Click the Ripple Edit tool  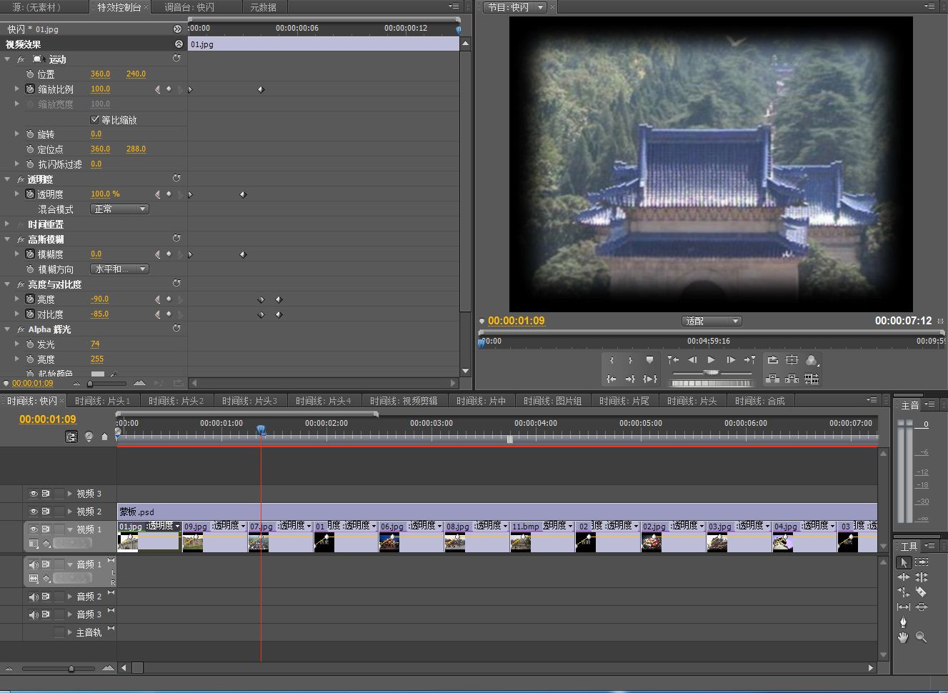click(903, 577)
